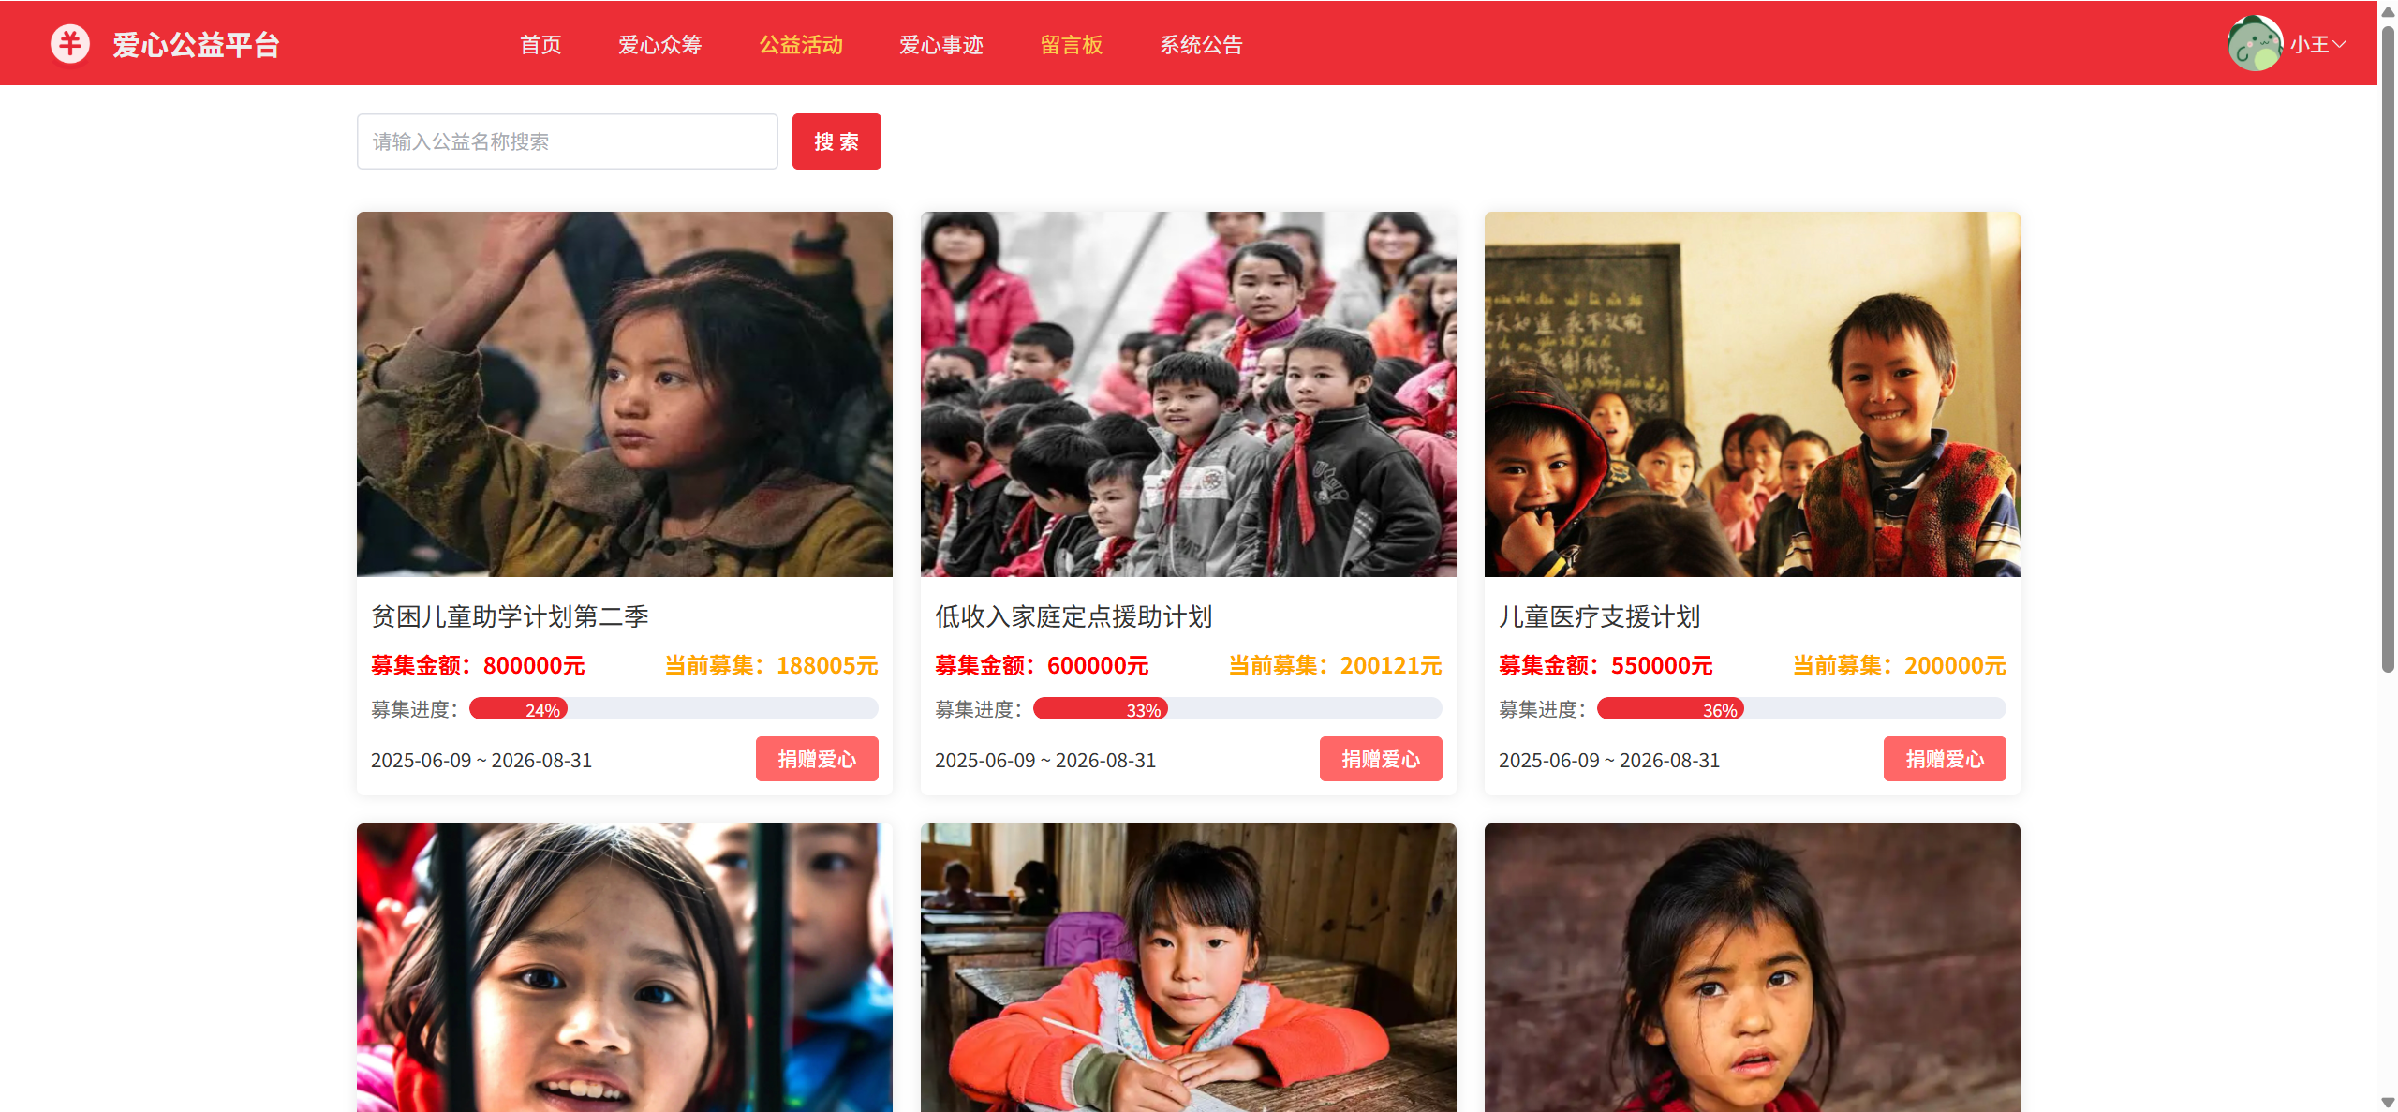Click the user avatar icon for 小王
Viewport: 2398px width, 1112px height.
click(x=2255, y=44)
